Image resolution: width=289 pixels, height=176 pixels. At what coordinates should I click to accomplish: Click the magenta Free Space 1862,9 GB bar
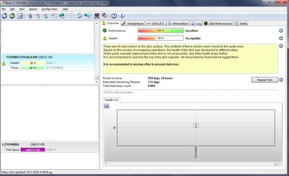point(33,150)
